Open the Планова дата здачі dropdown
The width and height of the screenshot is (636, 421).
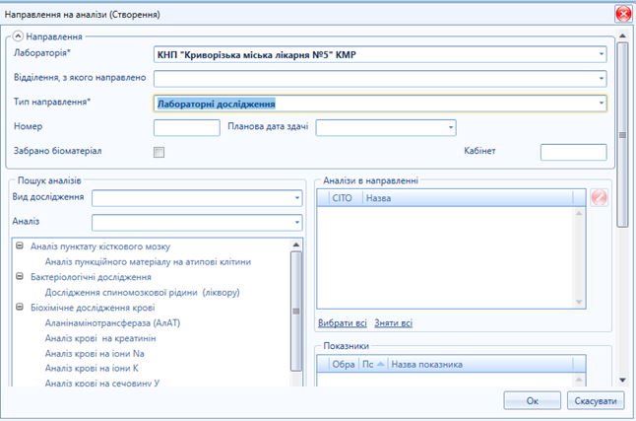point(451,127)
